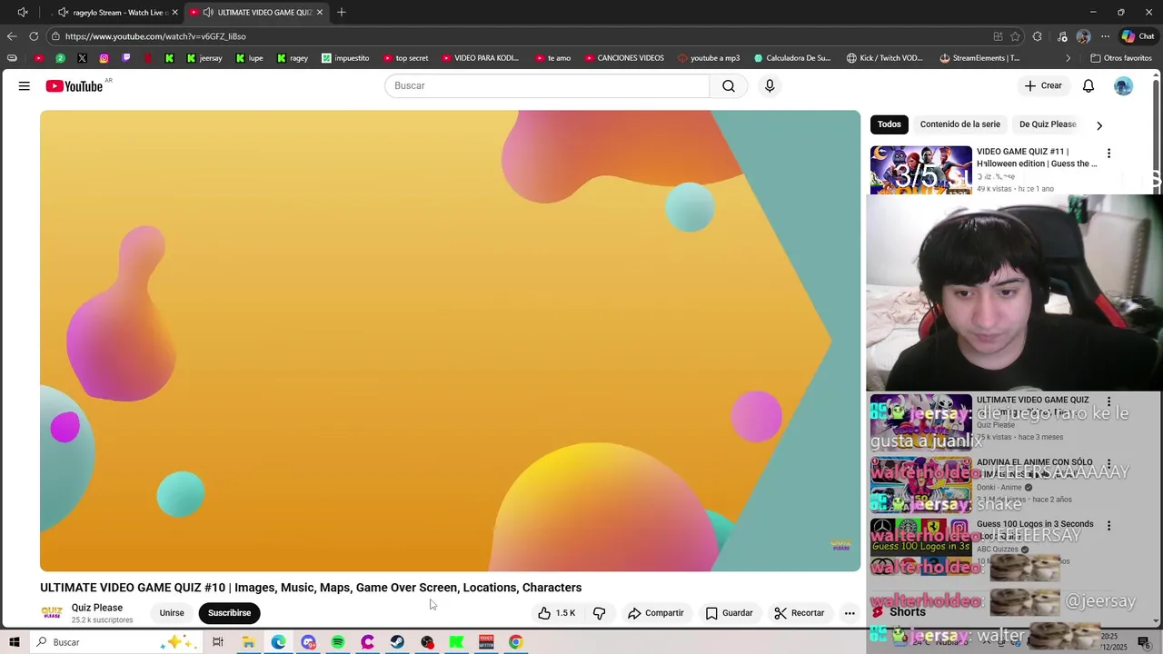Switch to the ULTIMATE VIDEO GAME QUIZ tab
Viewport: 1163px width, 654px height.
256,13
